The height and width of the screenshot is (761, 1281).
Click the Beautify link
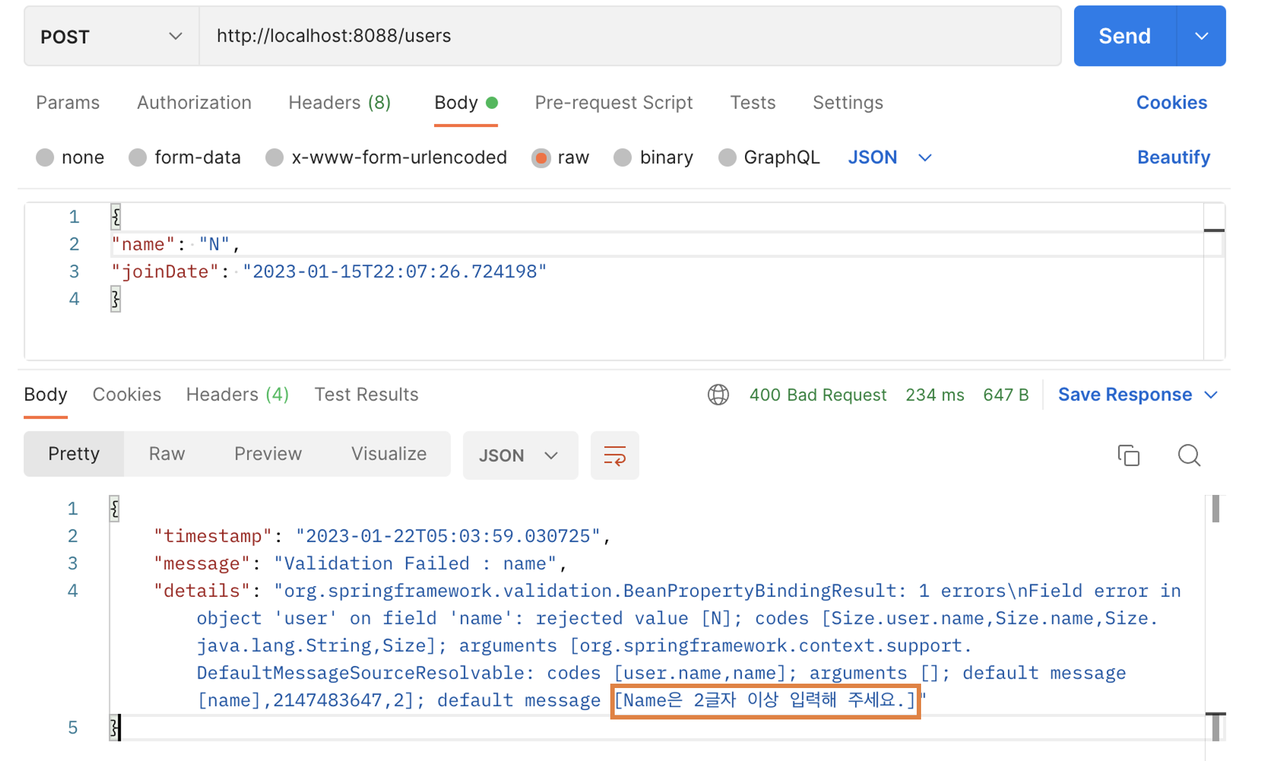(1173, 157)
